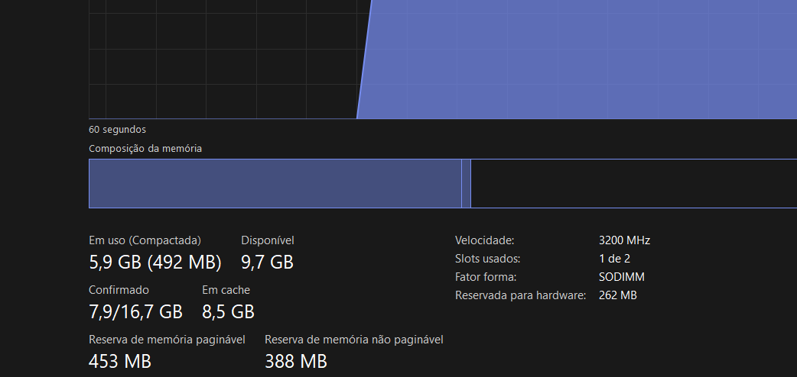Click the "262 MB" hardware reserved value

618,295
